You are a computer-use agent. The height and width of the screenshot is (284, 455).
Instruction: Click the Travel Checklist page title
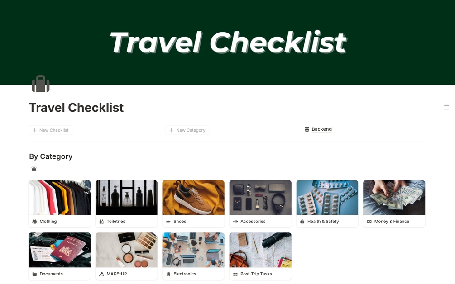[x=77, y=108]
